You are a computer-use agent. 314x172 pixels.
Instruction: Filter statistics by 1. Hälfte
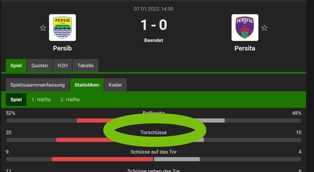tap(41, 100)
